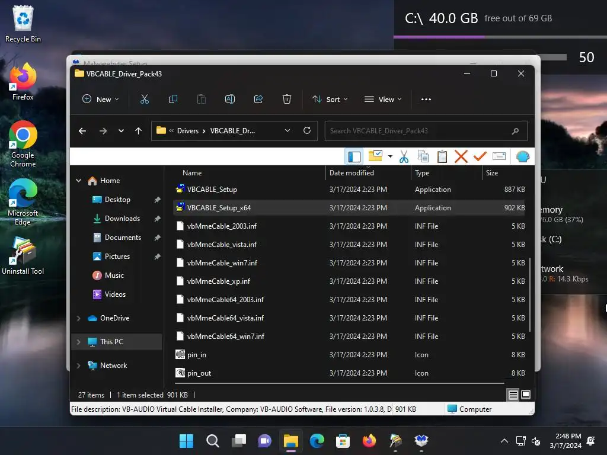Select Desktop in the navigation pane
The height and width of the screenshot is (455, 607).
117,200
